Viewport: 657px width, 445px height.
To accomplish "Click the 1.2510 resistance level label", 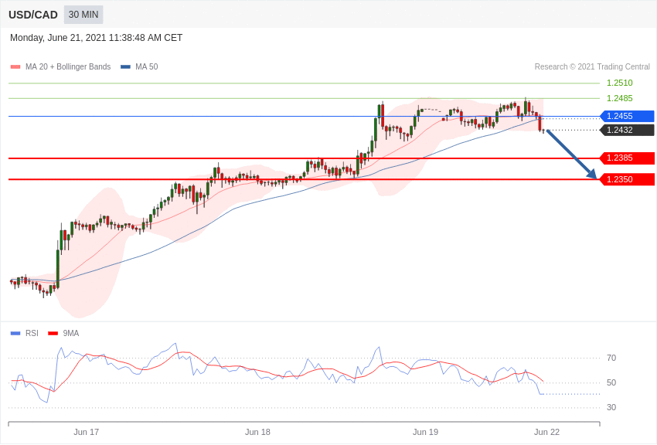I will tap(620, 83).
